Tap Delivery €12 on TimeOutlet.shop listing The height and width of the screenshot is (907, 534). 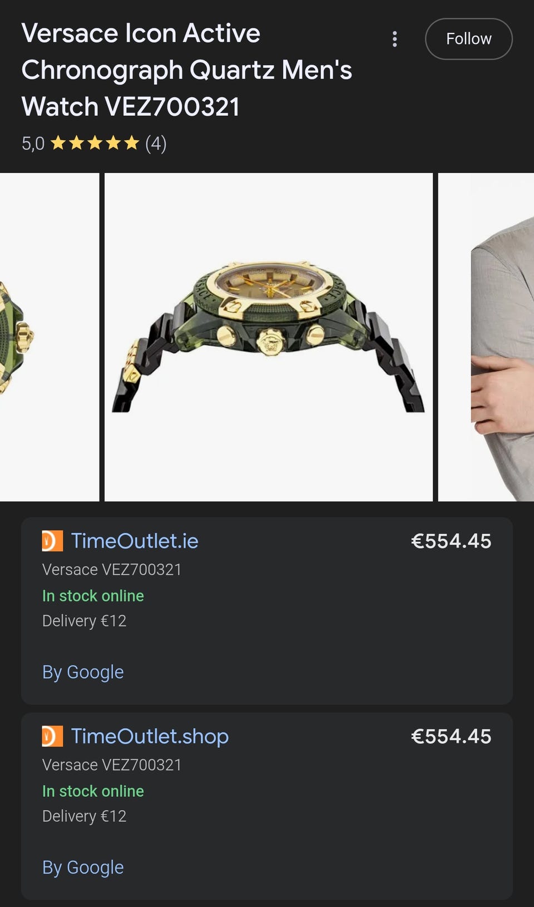pyautogui.click(x=85, y=816)
